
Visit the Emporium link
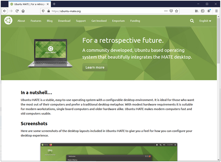(119, 21)
